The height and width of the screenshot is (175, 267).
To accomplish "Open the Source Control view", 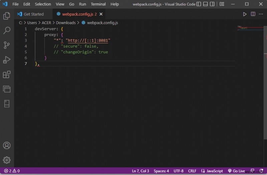I will [7, 45].
